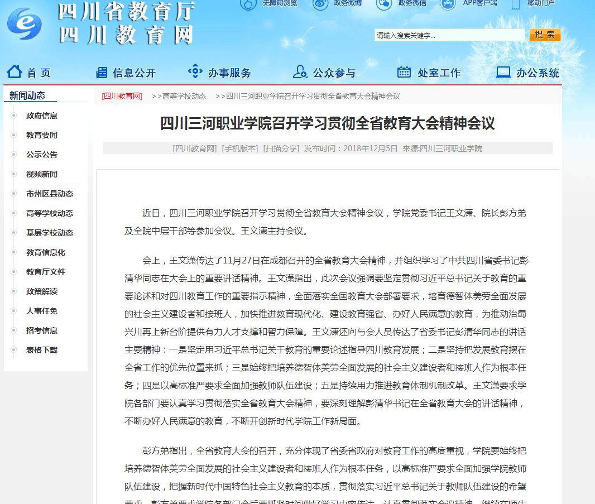Click the [手机版本] link under the title
Screen dimensions: 595x504
(240, 148)
